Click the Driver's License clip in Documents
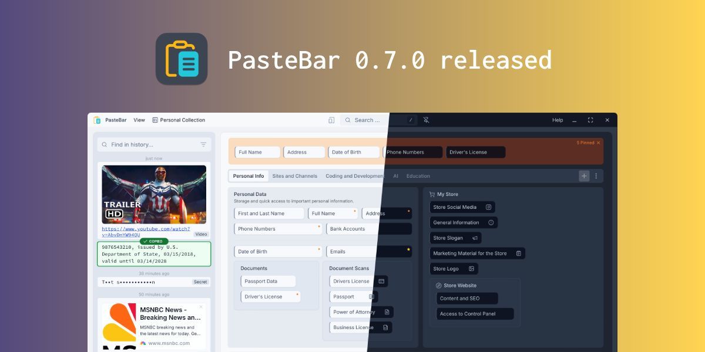 pos(271,297)
